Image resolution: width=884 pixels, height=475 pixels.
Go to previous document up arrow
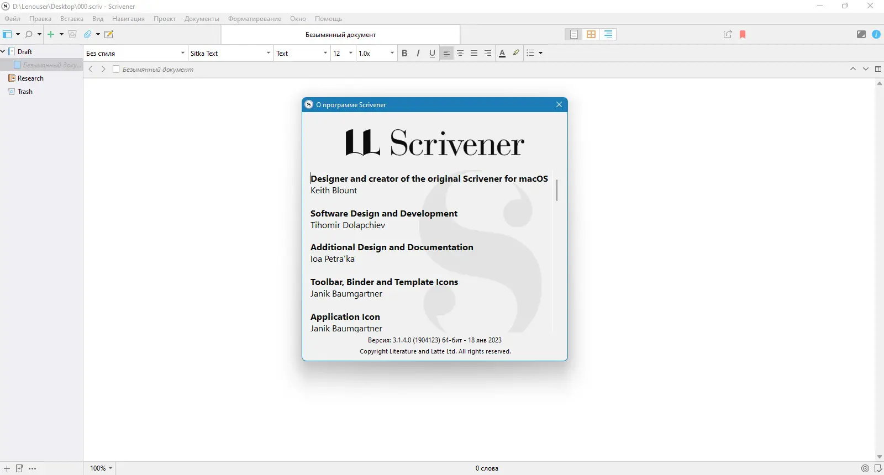pyautogui.click(x=853, y=69)
